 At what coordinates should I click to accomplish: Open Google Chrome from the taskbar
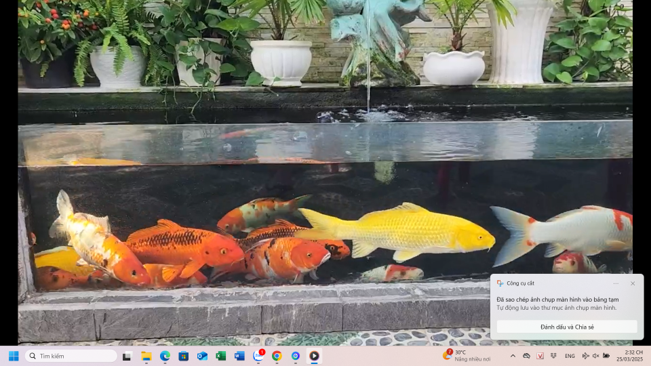pos(277,356)
